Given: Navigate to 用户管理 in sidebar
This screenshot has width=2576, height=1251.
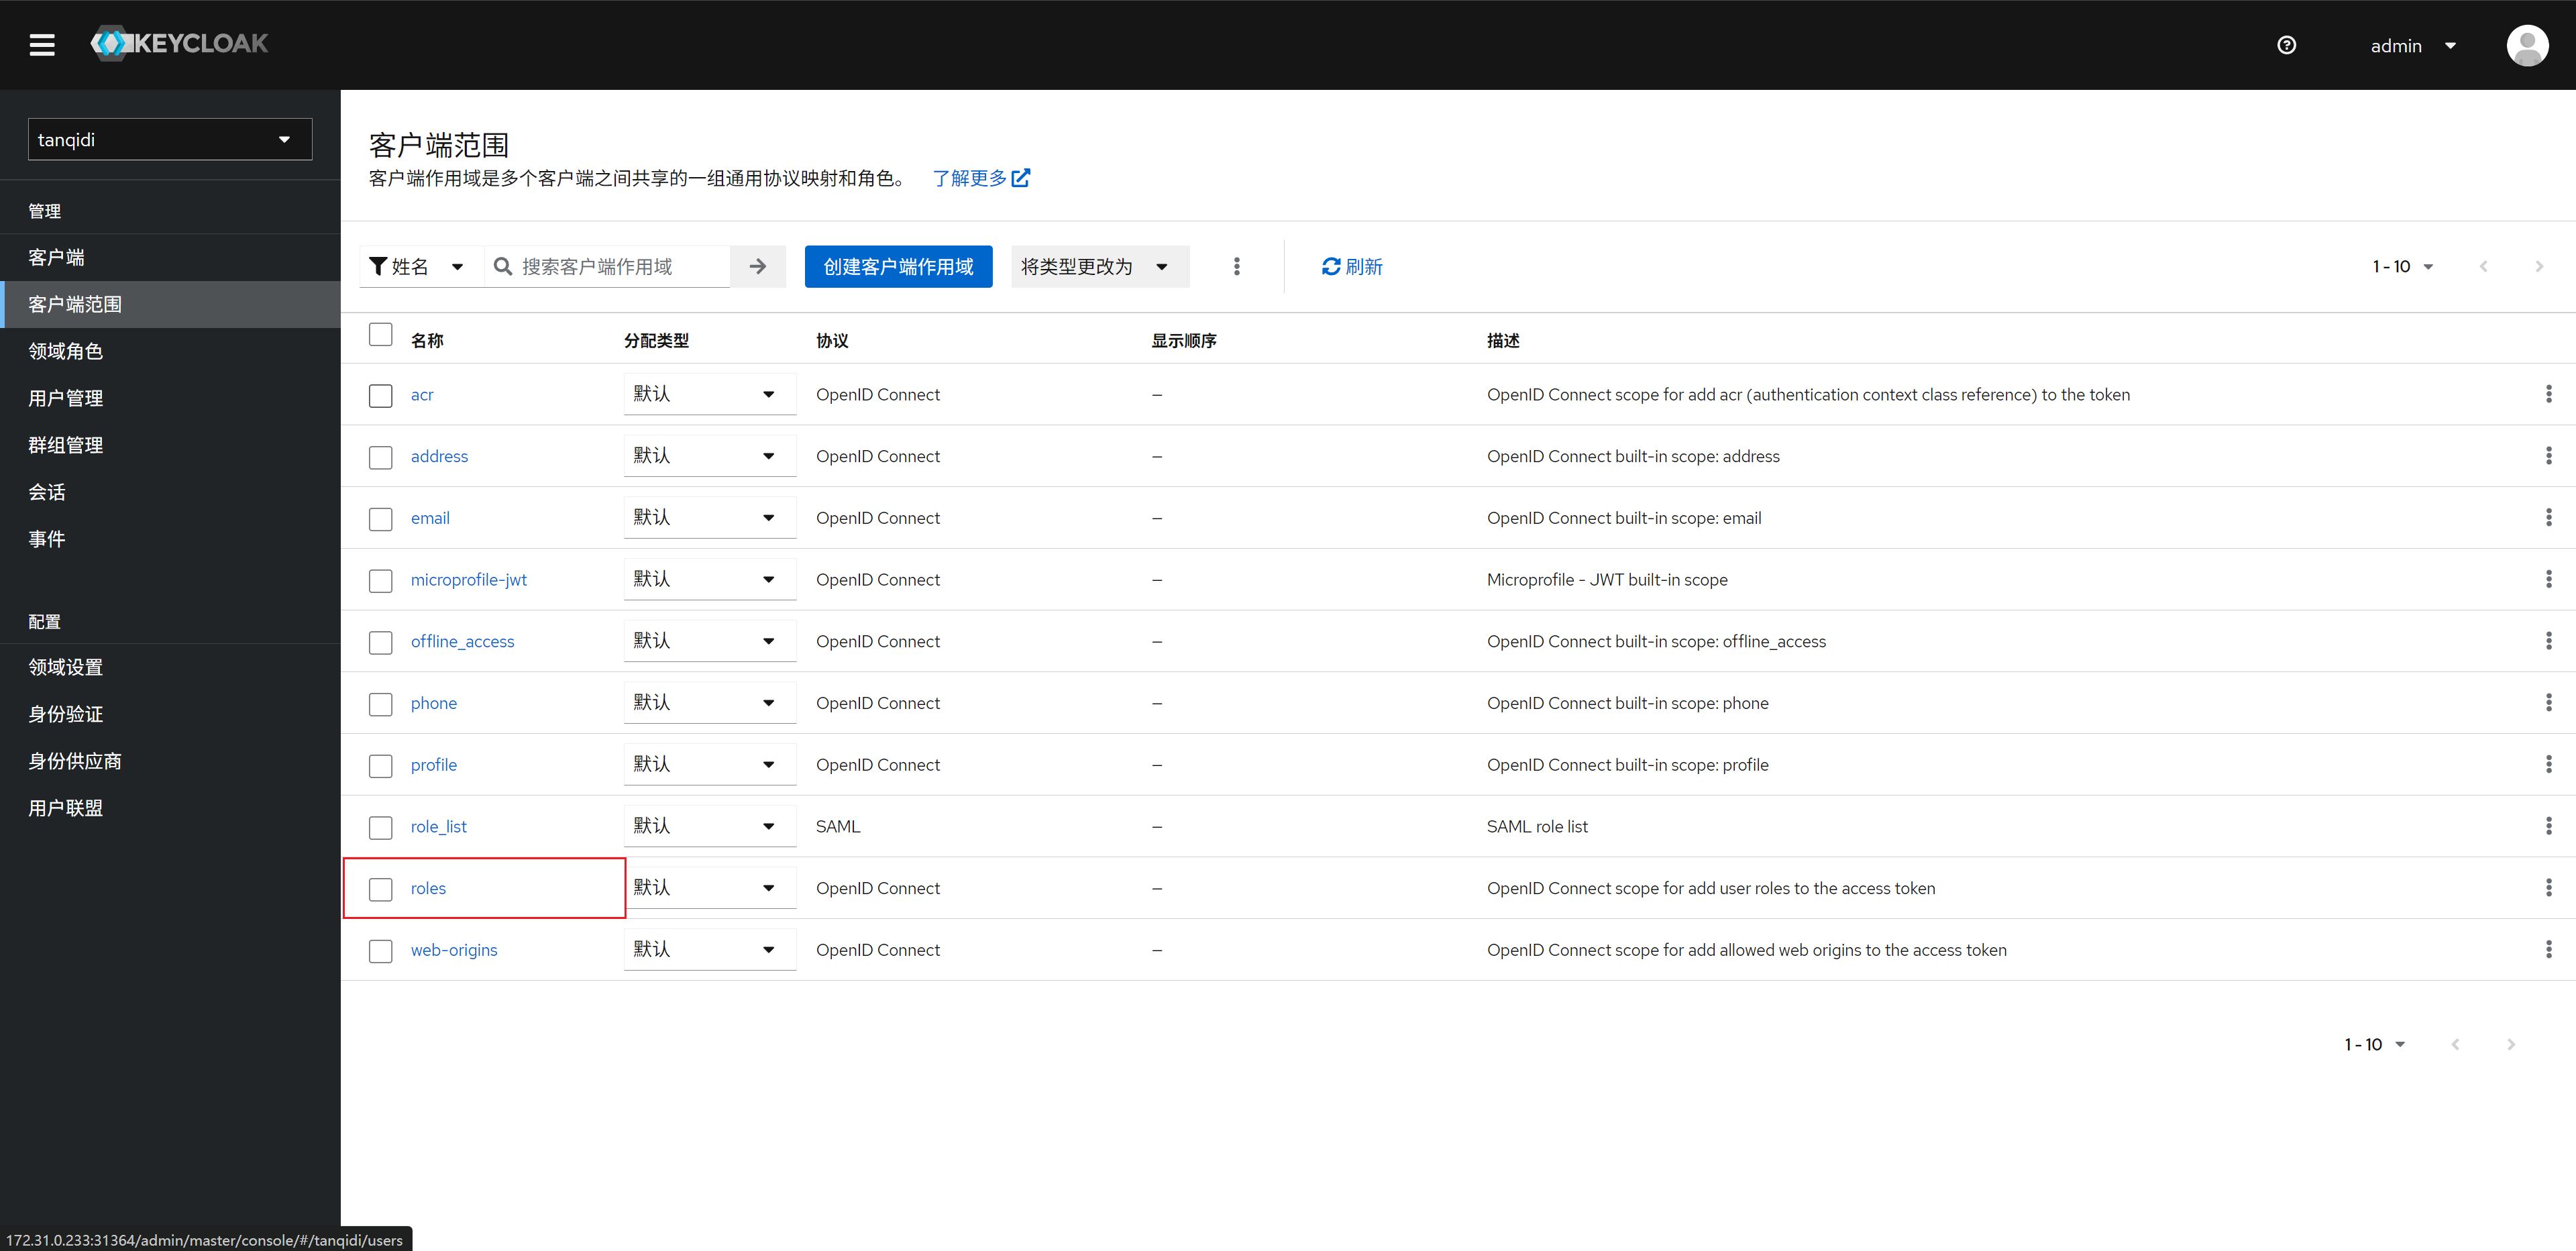Looking at the screenshot, I should click(x=170, y=398).
